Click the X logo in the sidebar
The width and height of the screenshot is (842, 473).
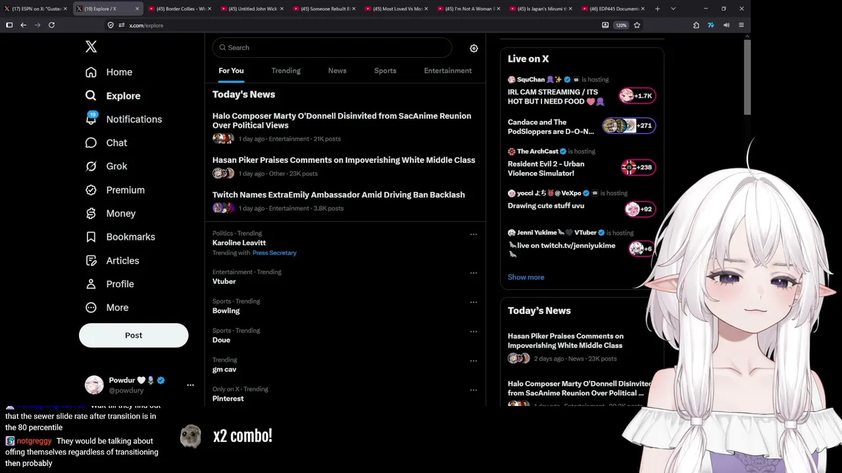(91, 47)
